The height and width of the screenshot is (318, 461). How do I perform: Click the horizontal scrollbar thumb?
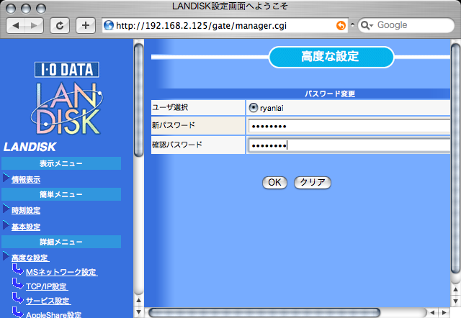(x=264, y=312)
